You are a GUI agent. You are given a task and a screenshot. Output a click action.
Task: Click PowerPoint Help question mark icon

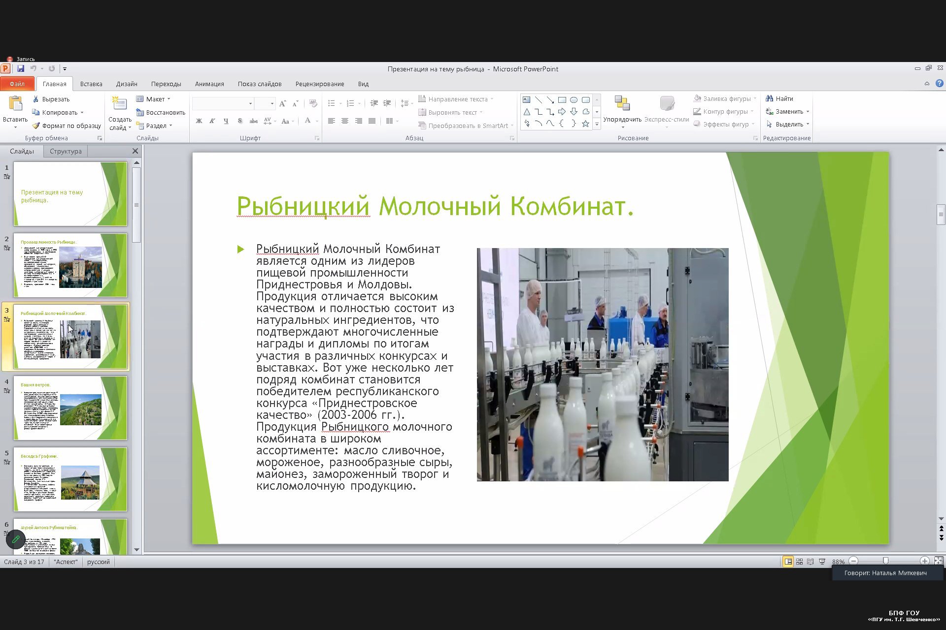click(x=940, y=84)
